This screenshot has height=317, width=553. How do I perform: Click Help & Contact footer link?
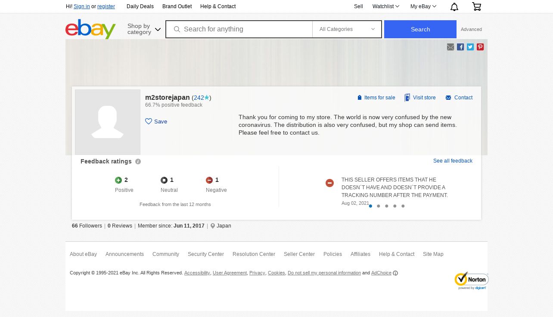coord(397,254)
